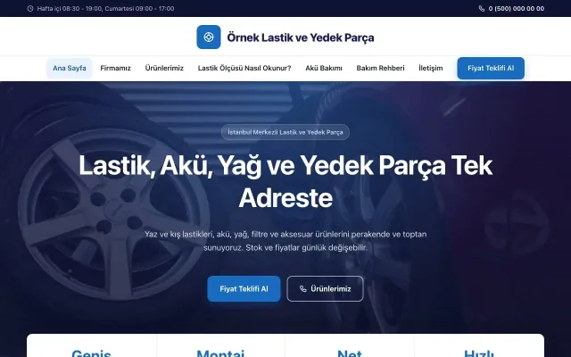Open Lastik Ölçüsü Nasıl Okunur? page
This screenshot has height=357, width=571.
[x=244, y=68]
